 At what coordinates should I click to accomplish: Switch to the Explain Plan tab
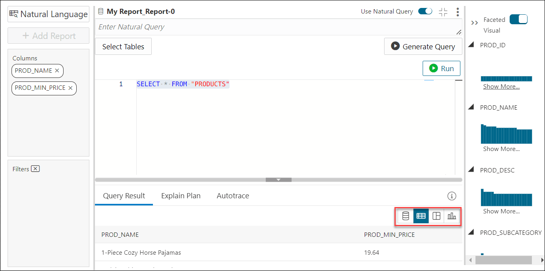click(181, 196)
